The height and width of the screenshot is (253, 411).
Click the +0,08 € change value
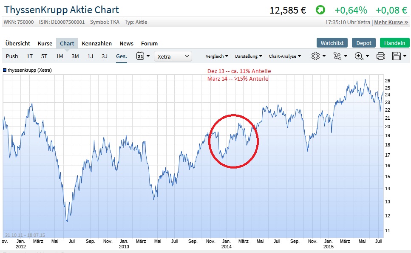[x=391, y=10]
